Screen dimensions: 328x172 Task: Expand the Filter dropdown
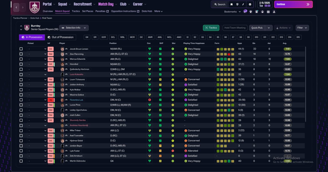[302, 28]
